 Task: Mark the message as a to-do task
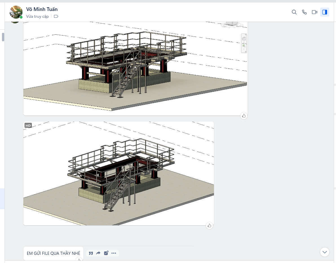[106, 253]
